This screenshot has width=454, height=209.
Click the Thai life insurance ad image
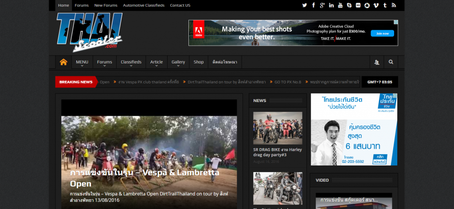[354, 129]
